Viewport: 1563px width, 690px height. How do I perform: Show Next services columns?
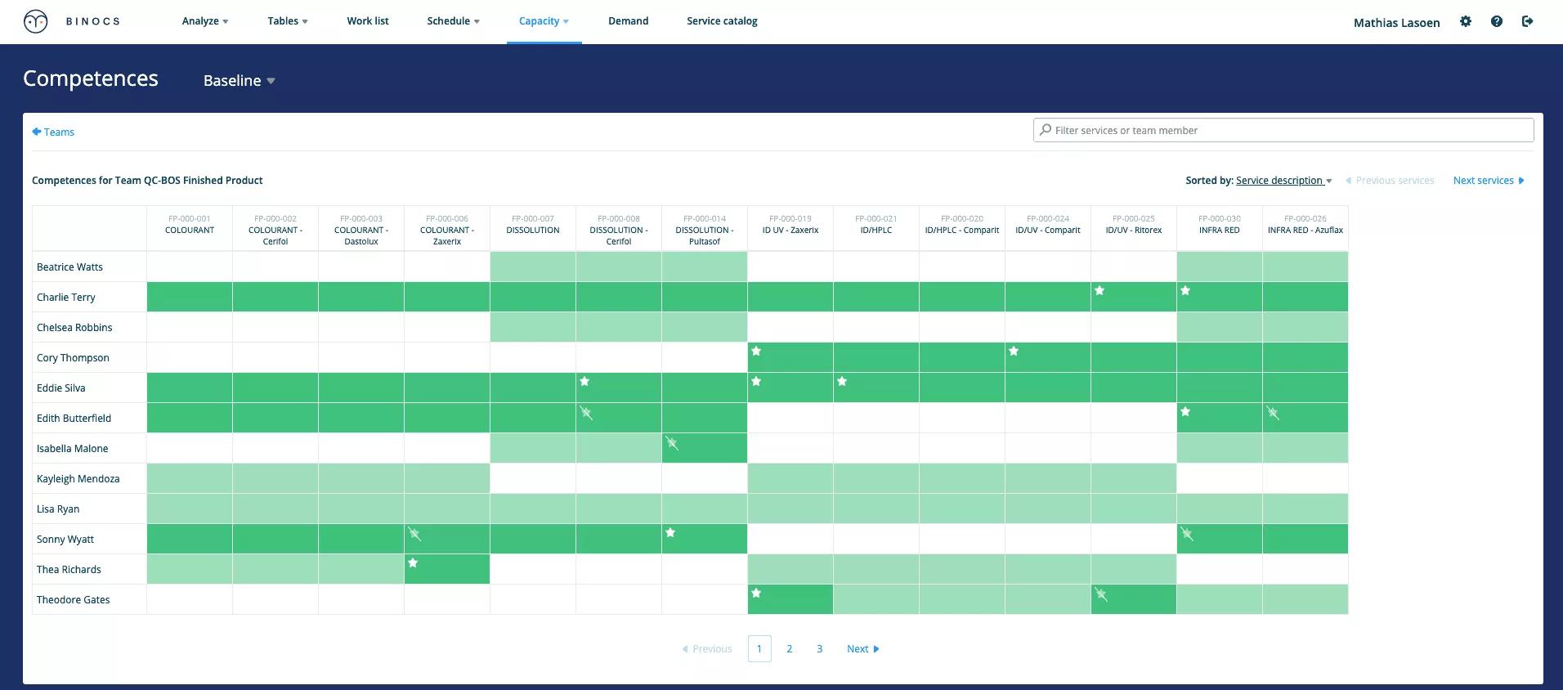(x=1489, y=181)
